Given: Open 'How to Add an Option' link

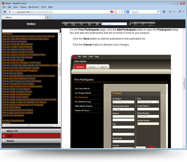Looking at the screenshot, I should (12, 73).
